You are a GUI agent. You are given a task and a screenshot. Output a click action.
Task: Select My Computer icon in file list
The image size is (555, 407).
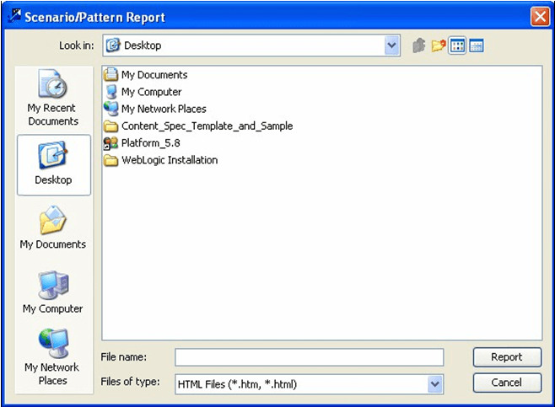111,92
